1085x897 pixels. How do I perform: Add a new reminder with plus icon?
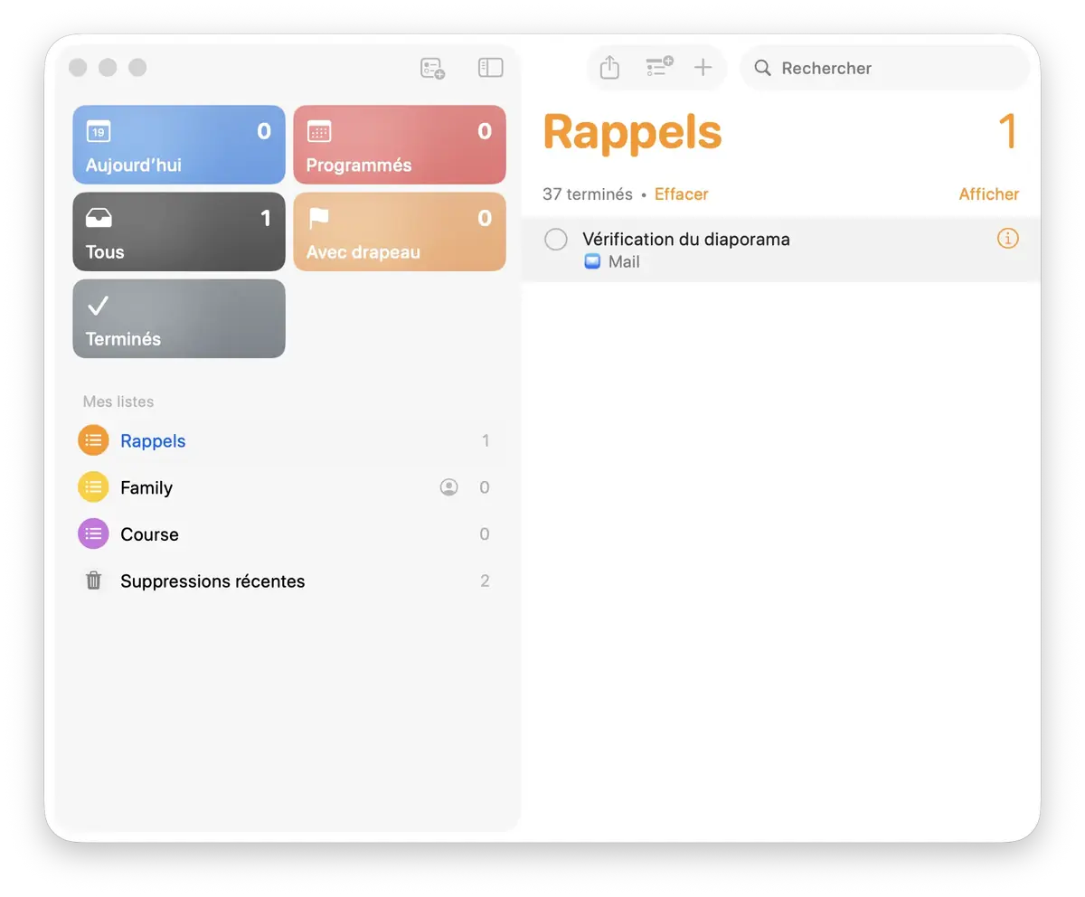703,68
